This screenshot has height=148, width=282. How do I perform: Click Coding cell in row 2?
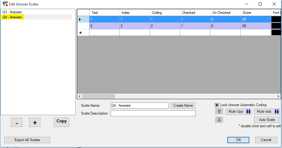[x=165, y=26]
